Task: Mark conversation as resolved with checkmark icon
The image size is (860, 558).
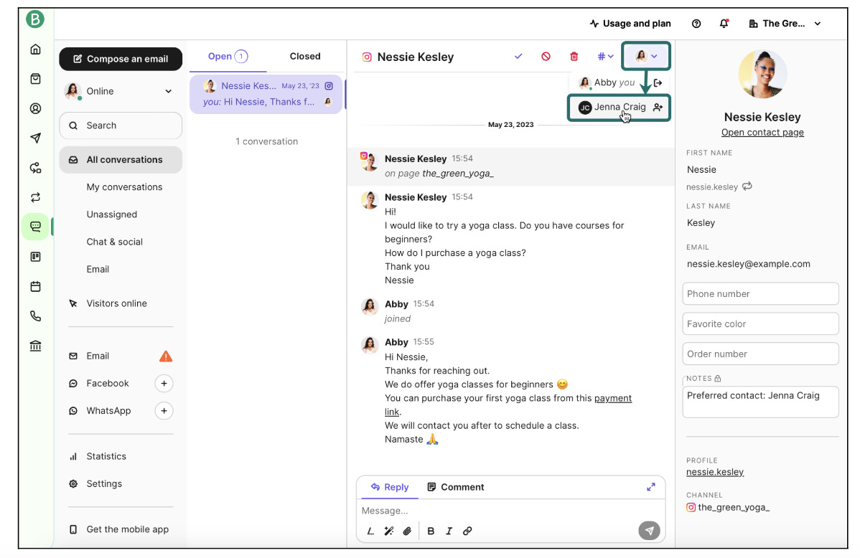Action: tap(518, 57)
